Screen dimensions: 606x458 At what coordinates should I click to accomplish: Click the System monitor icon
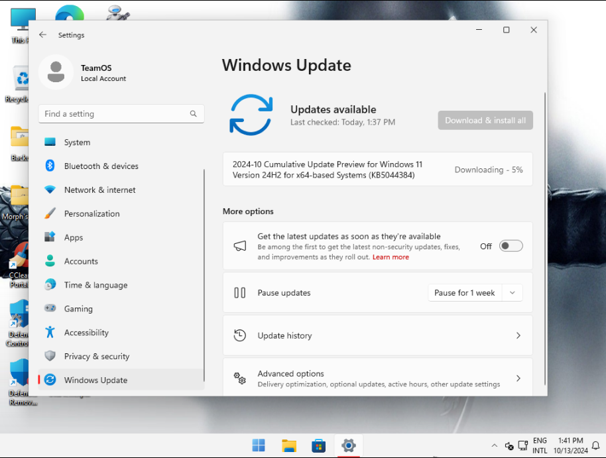[50, 143]
